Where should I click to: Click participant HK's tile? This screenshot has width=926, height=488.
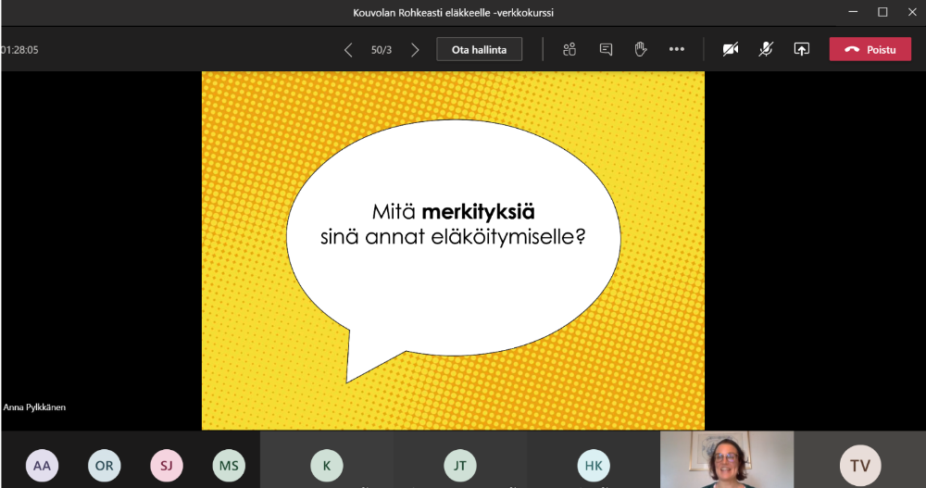[593, 465]
